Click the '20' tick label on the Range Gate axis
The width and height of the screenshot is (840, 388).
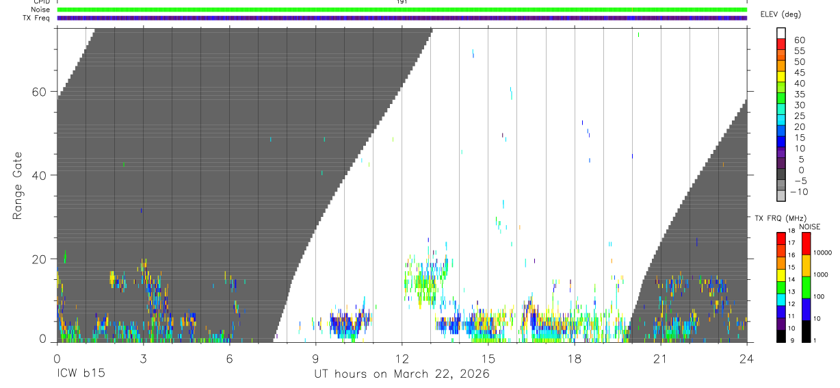[40, 259]
